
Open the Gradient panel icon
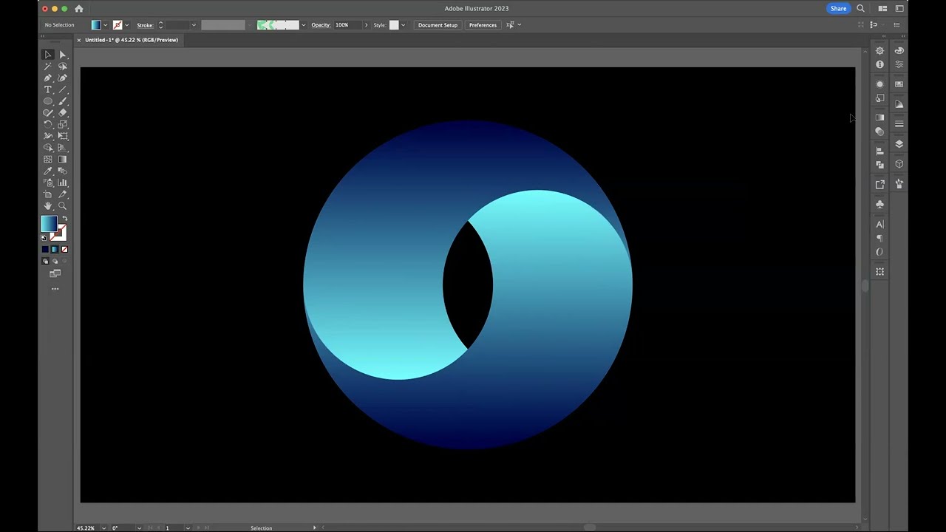coord(879,117)
